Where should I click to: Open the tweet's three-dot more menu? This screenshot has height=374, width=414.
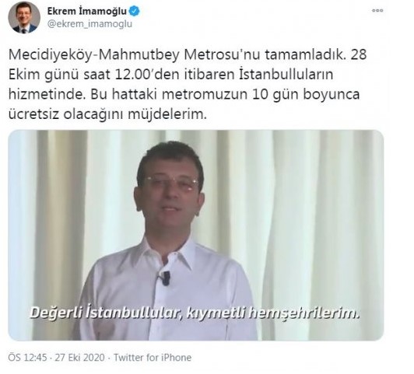[377, 11]
